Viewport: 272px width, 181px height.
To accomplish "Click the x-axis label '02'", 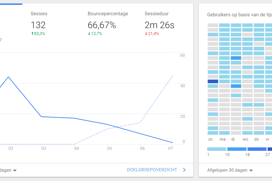I will tap(11, 148).
